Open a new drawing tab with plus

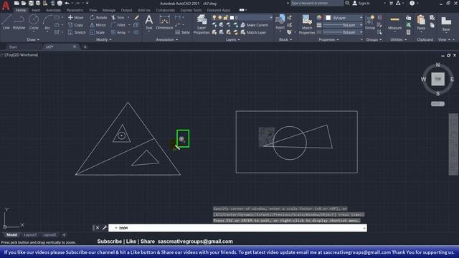[85, 47]
